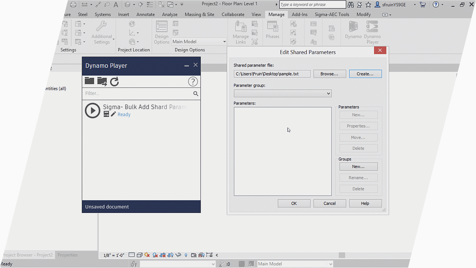
Task: Click Help in Edit Shared Parameters
Action: pos(365,203)
